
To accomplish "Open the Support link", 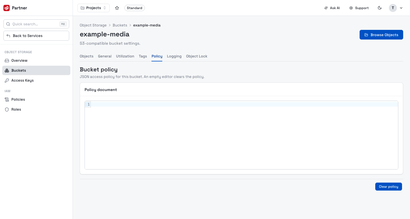I will [359, 8].
